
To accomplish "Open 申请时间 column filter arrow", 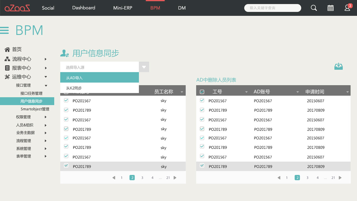I will point(347,92).
